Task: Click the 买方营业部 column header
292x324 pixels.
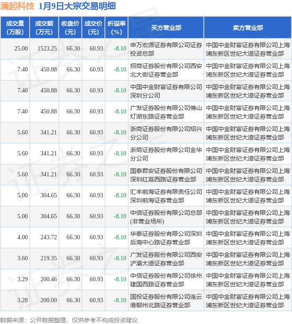Action: 166,27
